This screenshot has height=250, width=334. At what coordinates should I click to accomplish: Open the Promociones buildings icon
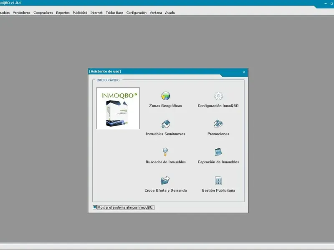point(218,124)
